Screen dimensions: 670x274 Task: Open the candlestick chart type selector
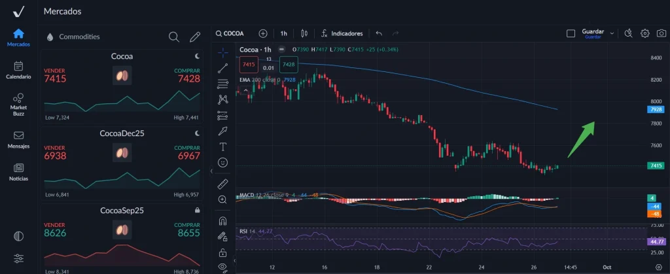[x=304, y=33]
